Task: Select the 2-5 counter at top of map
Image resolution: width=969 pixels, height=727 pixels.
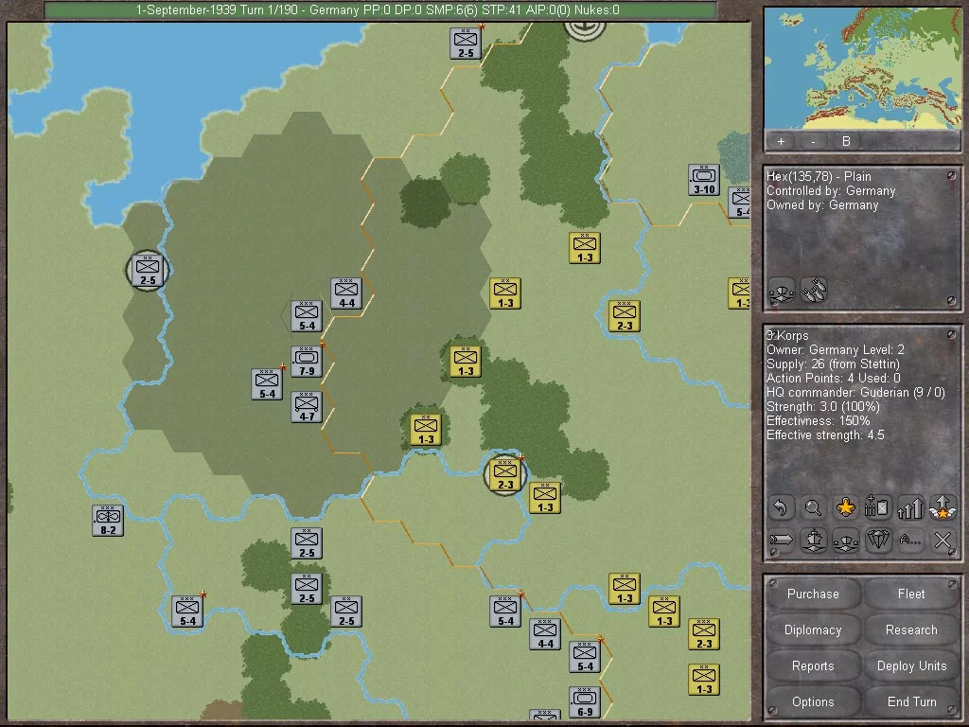Action: pos(466,44)
